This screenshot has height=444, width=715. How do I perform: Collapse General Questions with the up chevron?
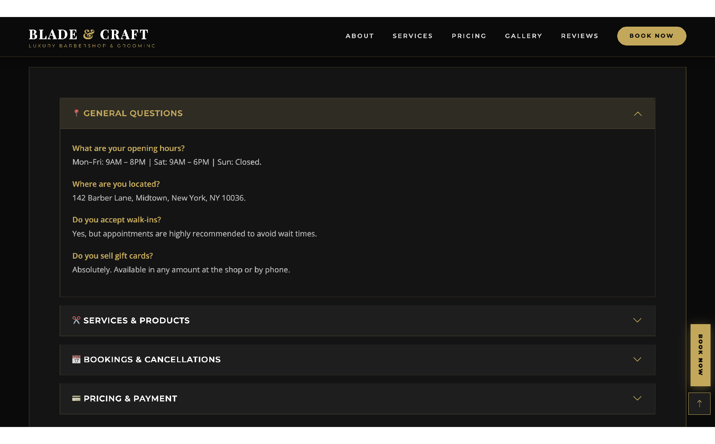(637, 114)
